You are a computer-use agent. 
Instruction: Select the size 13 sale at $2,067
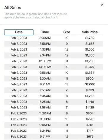coord(54,84)
